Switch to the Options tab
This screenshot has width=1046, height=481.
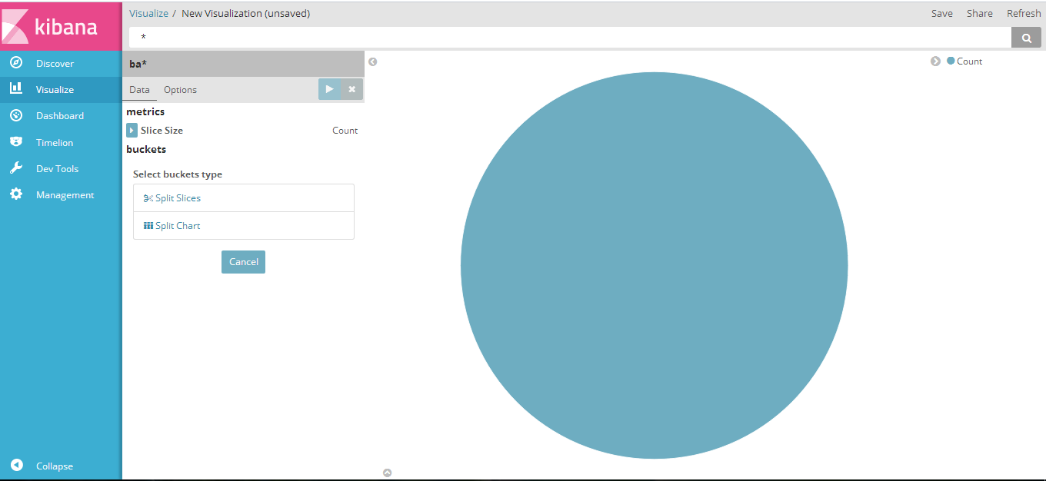pos(180,90)
